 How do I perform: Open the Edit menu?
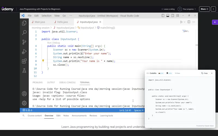point(37,16)
